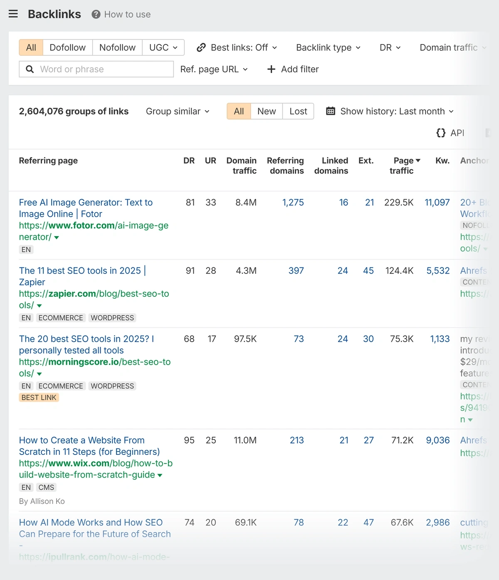Expand the wix.com URL dropdown arrow
499x580 pixels.
point(160,475)
